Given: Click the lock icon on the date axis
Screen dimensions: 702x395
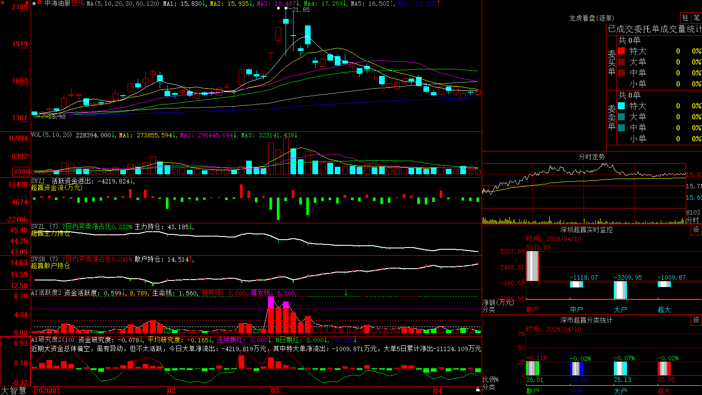Looking at the screenshot, I should pos(478,390).
